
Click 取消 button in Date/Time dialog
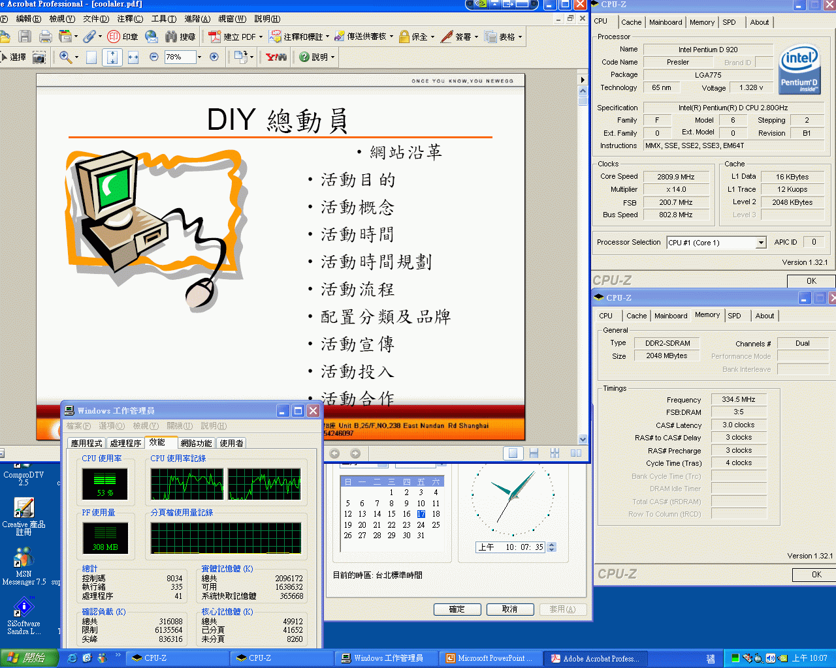pyautogui.click(x=510, y=609)
